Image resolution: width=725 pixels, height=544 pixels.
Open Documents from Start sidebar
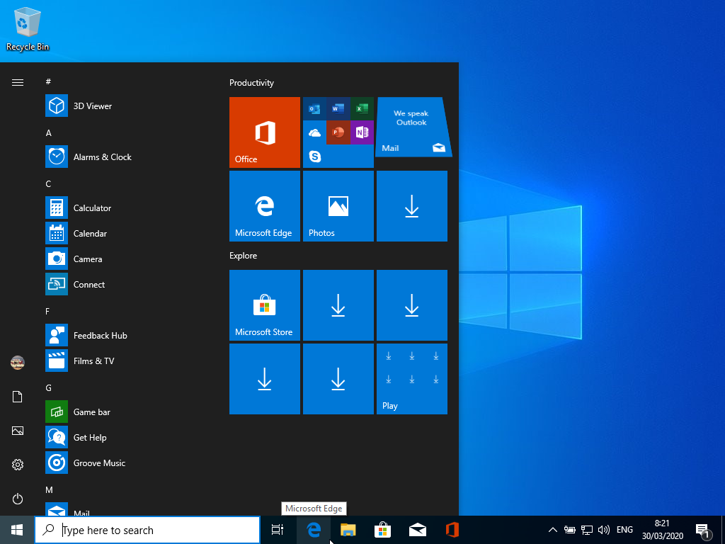tap(18, 397)
